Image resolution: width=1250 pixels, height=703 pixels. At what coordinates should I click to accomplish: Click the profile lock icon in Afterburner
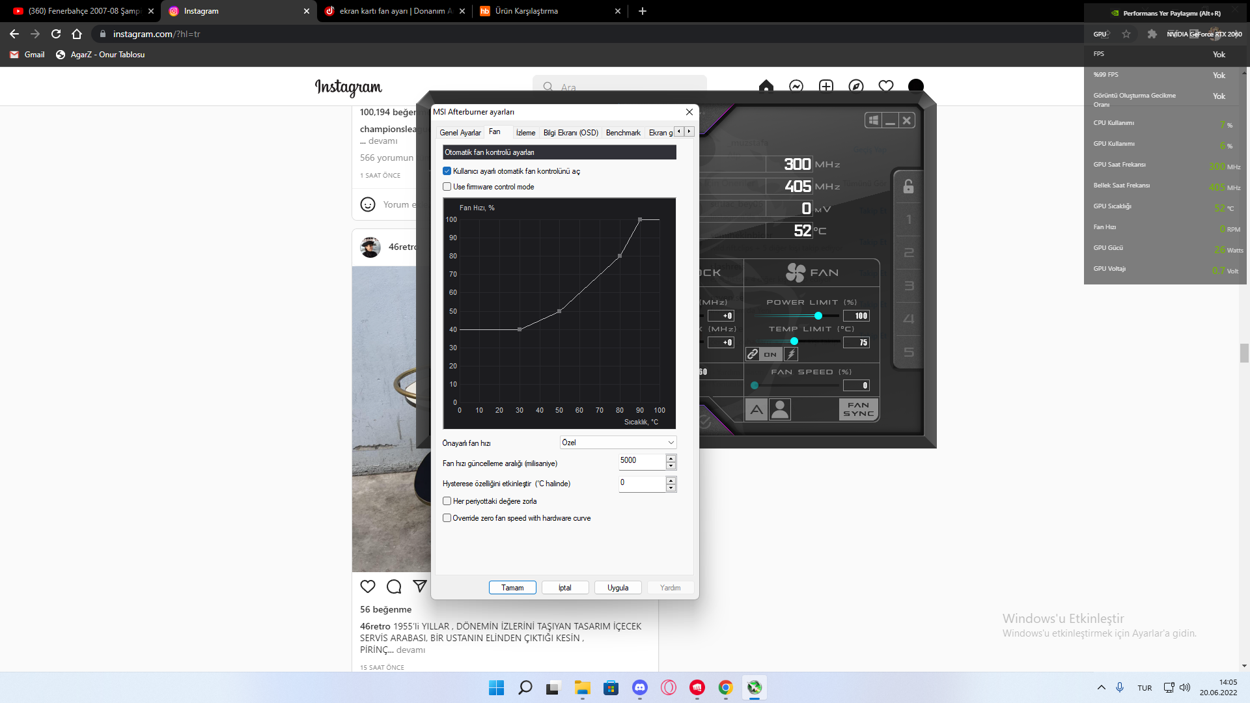pos(908,187)
